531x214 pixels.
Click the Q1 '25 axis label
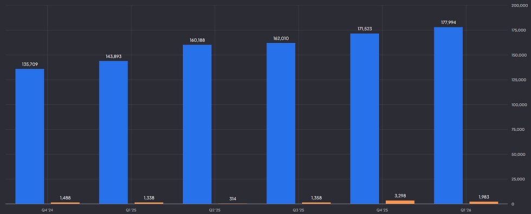tap(131, 210)
